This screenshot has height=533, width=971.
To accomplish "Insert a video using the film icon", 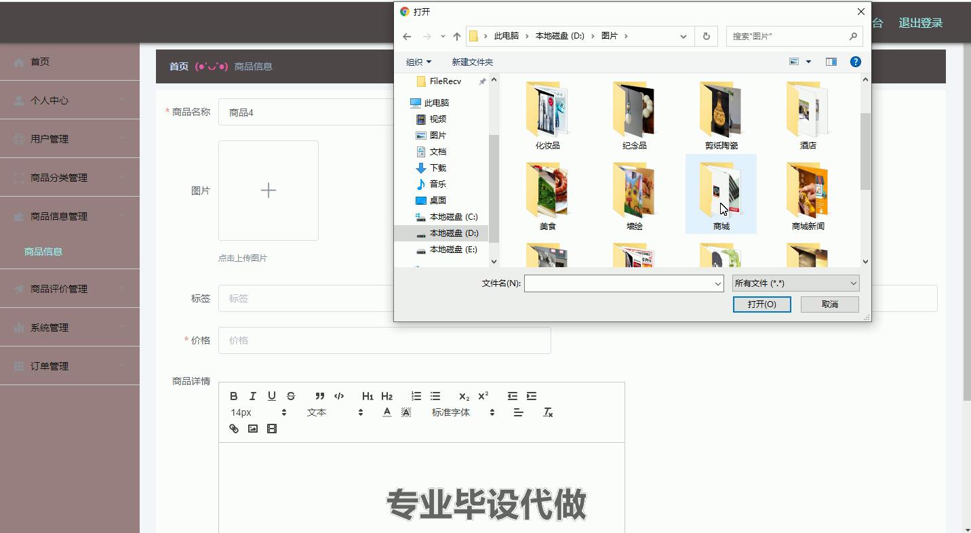I will 272,429.
